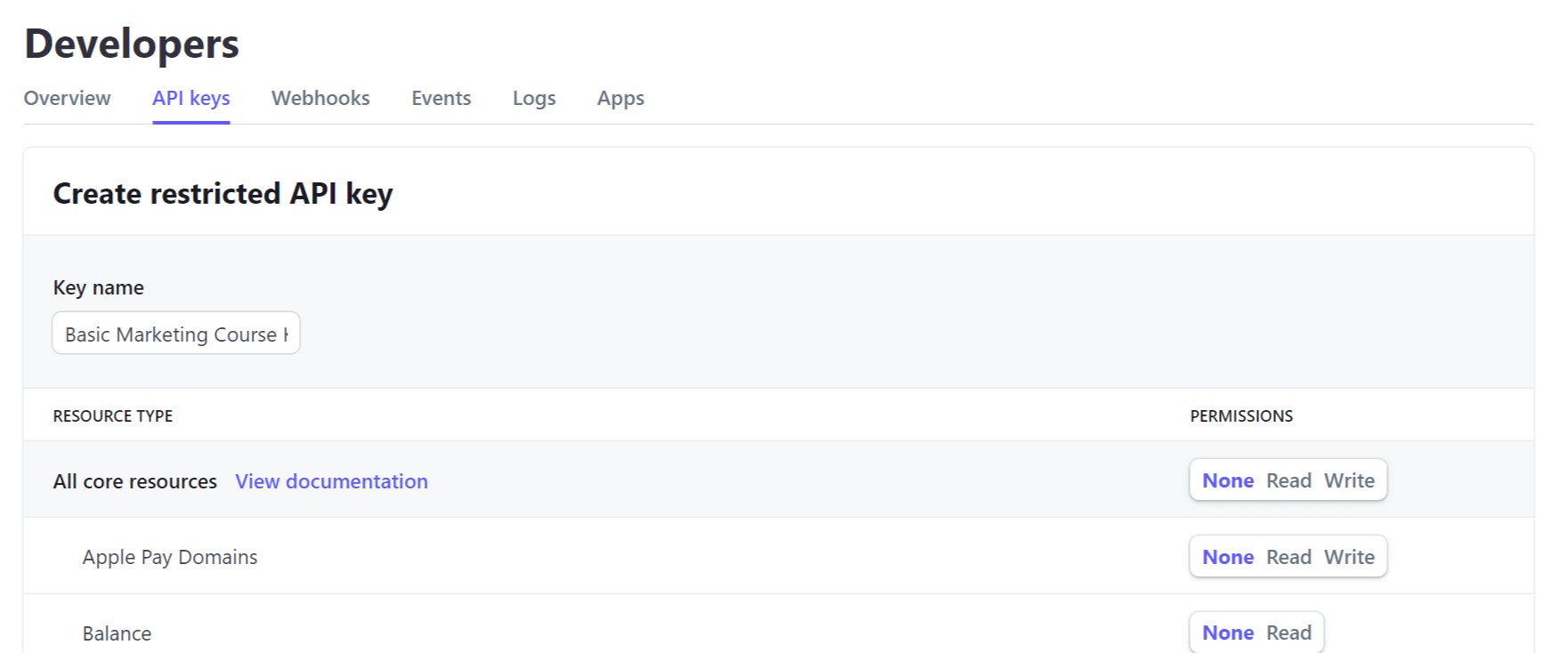Click the Balance resource row label
Viewport: 1560px width, 653px height.
[x=117, y=633]
